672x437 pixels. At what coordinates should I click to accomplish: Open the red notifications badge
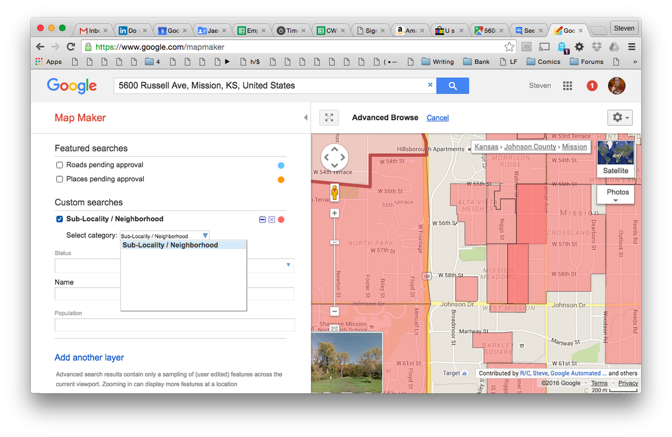point(592,86)
